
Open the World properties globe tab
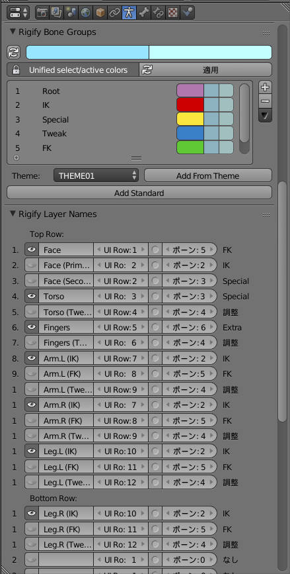tap(85, 13)
